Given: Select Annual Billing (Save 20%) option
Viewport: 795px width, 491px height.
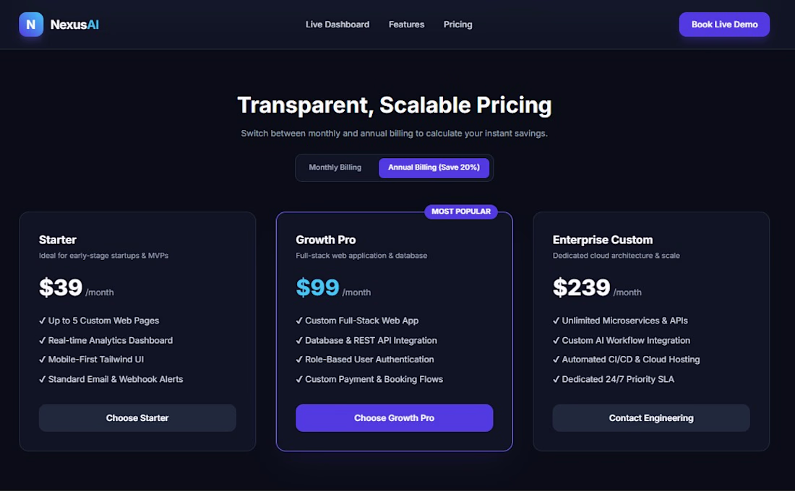Looking at the screenshot, I should coord(434,168).
